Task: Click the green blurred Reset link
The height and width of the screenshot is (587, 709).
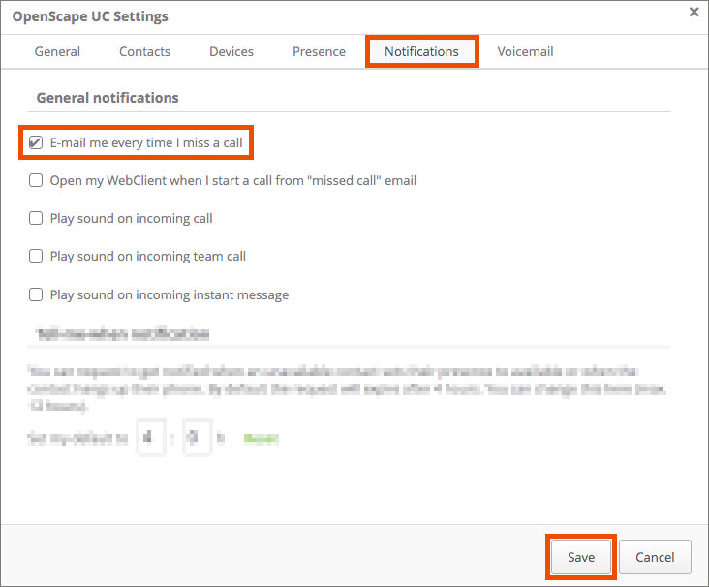Action: tap(262, 438)
